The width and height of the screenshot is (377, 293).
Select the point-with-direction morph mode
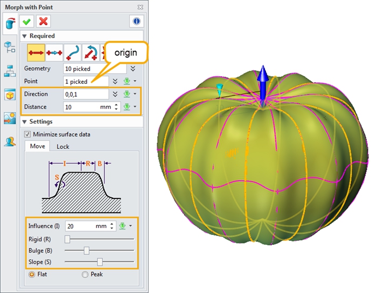(x=36, y=53)
